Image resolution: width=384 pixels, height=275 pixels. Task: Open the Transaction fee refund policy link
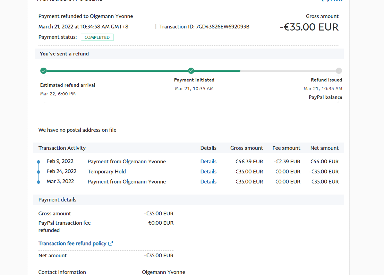pyautogui.click(x=72, y=243)
